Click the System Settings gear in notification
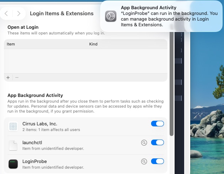The width and height of the screenshot is (224, 174). pos(111,16)
